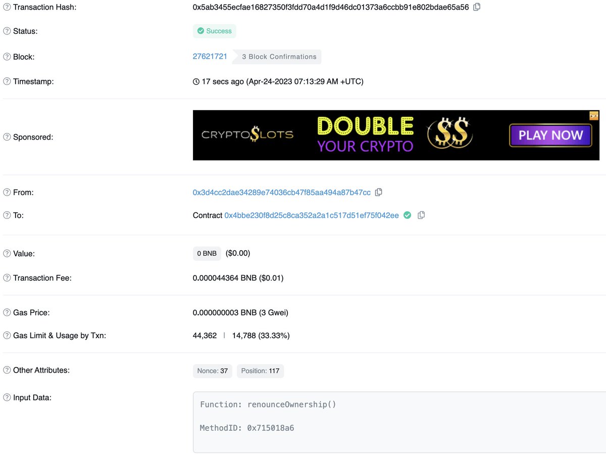Copy the From address with copy icon
The image size is (606, 455).
[x=379, y=192]
